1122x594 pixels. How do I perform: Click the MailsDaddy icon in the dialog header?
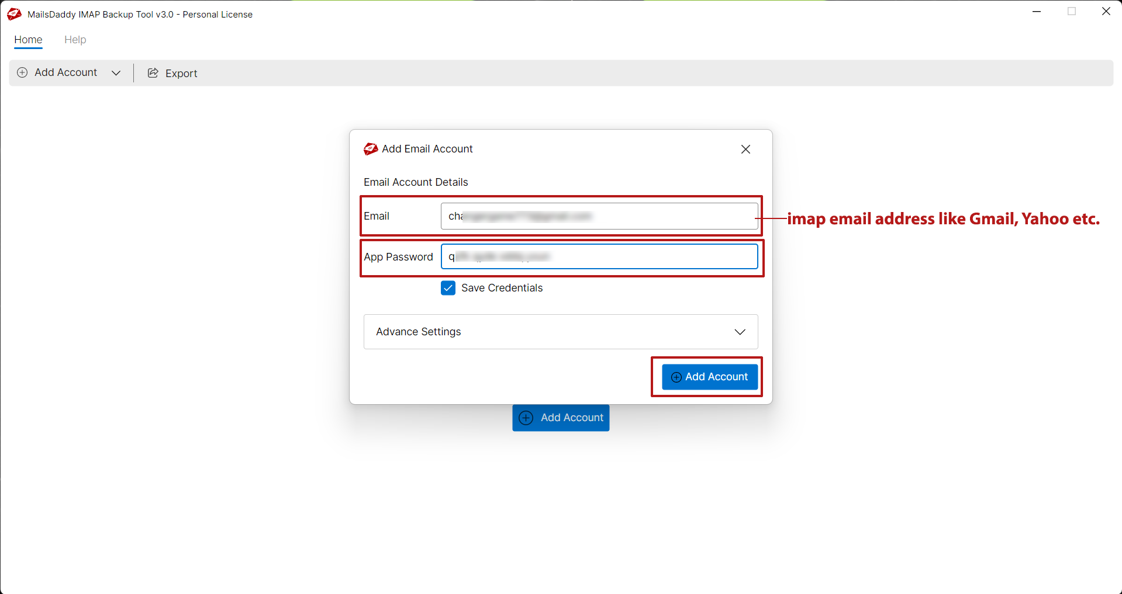(370, 149)
